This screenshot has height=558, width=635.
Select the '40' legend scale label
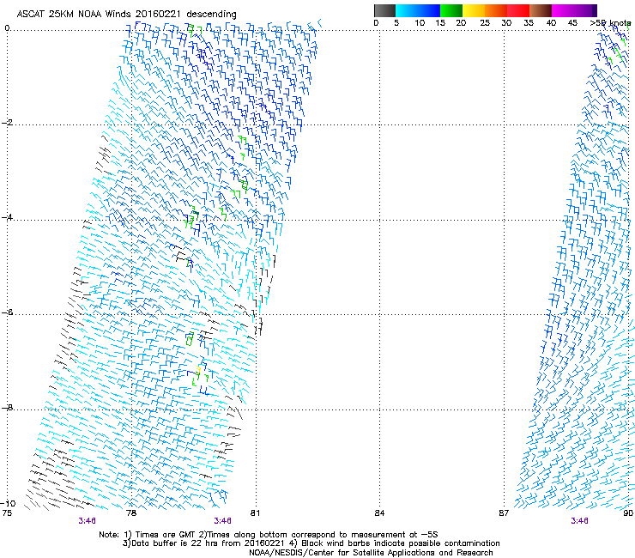[551, 23]
